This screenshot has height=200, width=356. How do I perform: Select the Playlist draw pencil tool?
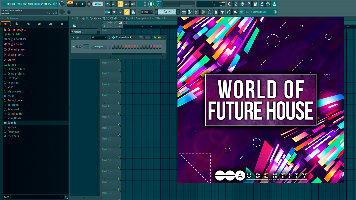pos(83,18)
